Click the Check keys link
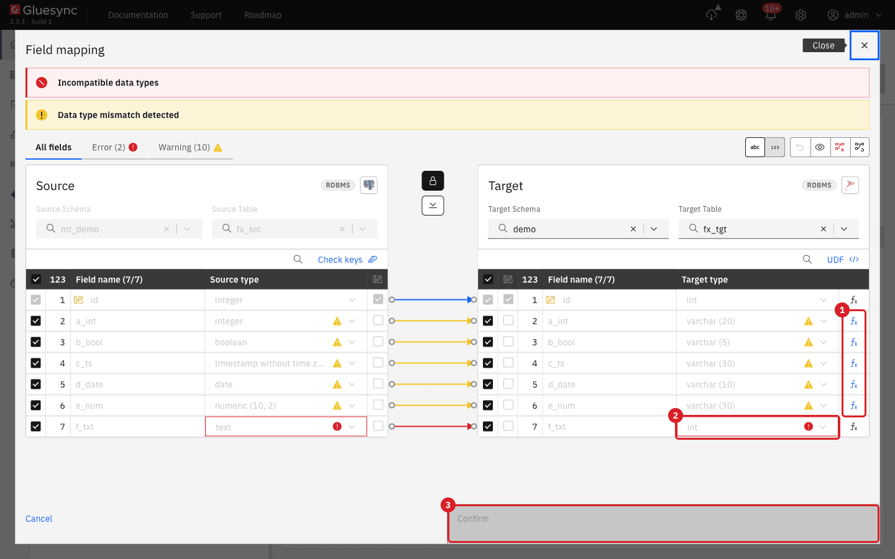895x559 pixels. pos(347,260)
